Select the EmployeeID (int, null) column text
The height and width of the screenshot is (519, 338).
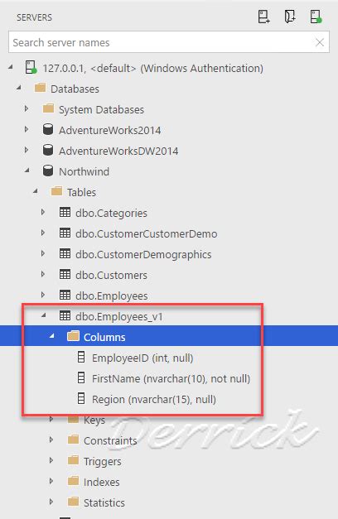coord(142,358)
